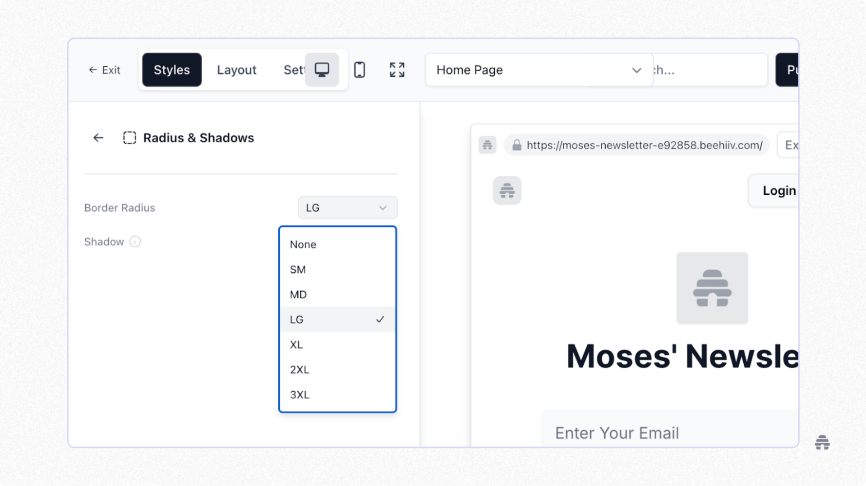Click the Exit button

104,70
